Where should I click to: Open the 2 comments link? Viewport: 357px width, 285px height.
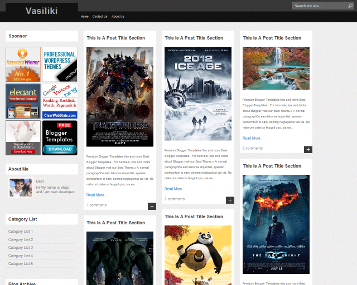tap(175, 199)
